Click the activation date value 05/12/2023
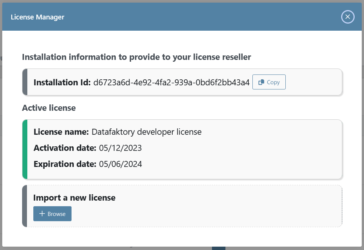 pyautogui.click(x=120, y=148)
